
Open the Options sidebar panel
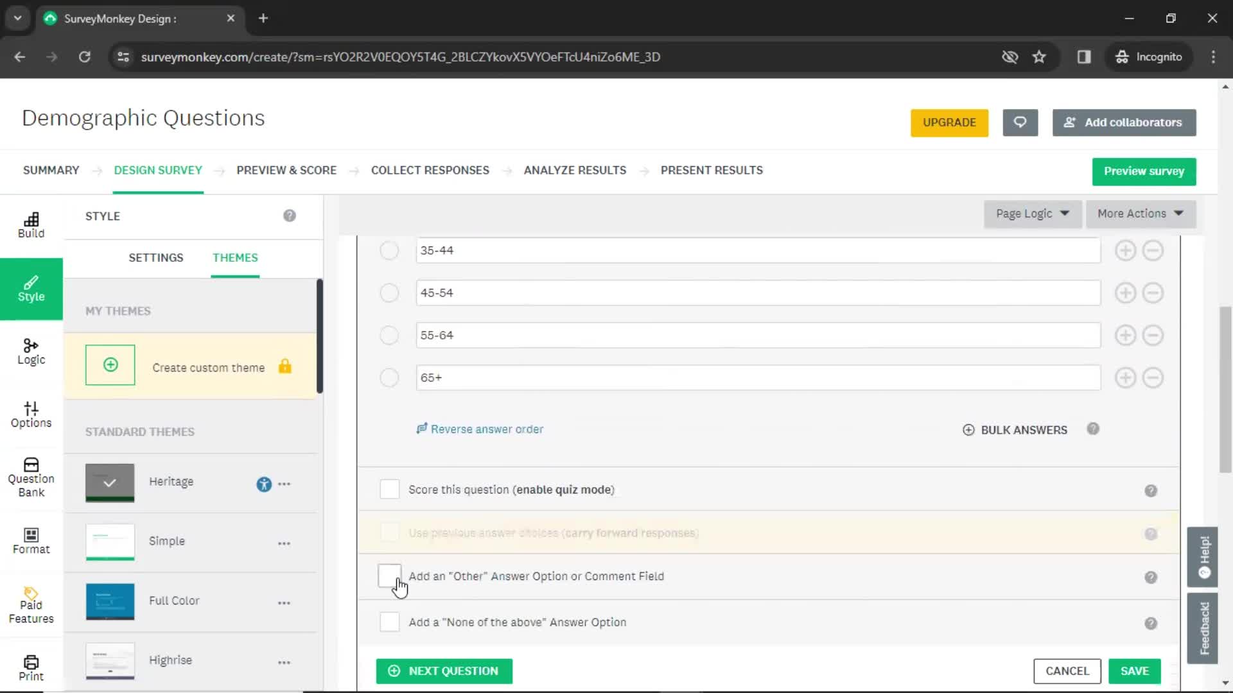tap(31, 415)
